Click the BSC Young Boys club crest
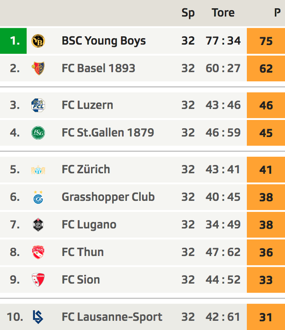The width and height of the screenshot is (285, 330). [38, 41]
